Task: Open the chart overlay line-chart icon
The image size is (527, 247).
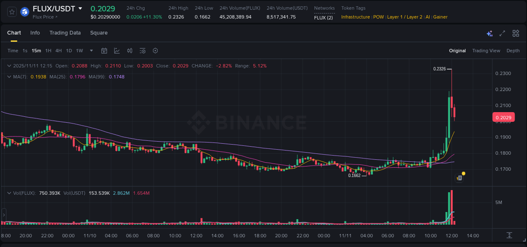Action: tap(117, 51)
